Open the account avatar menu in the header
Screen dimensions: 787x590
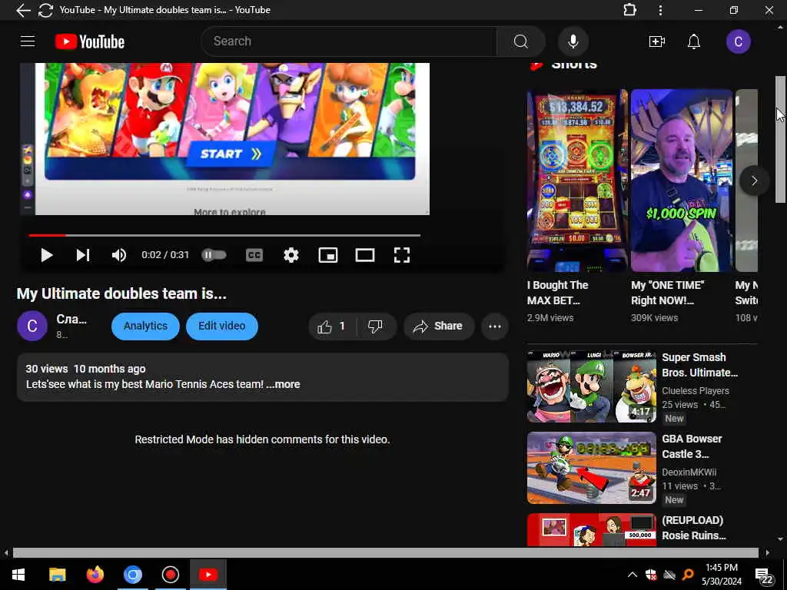[x=738, y=41]
